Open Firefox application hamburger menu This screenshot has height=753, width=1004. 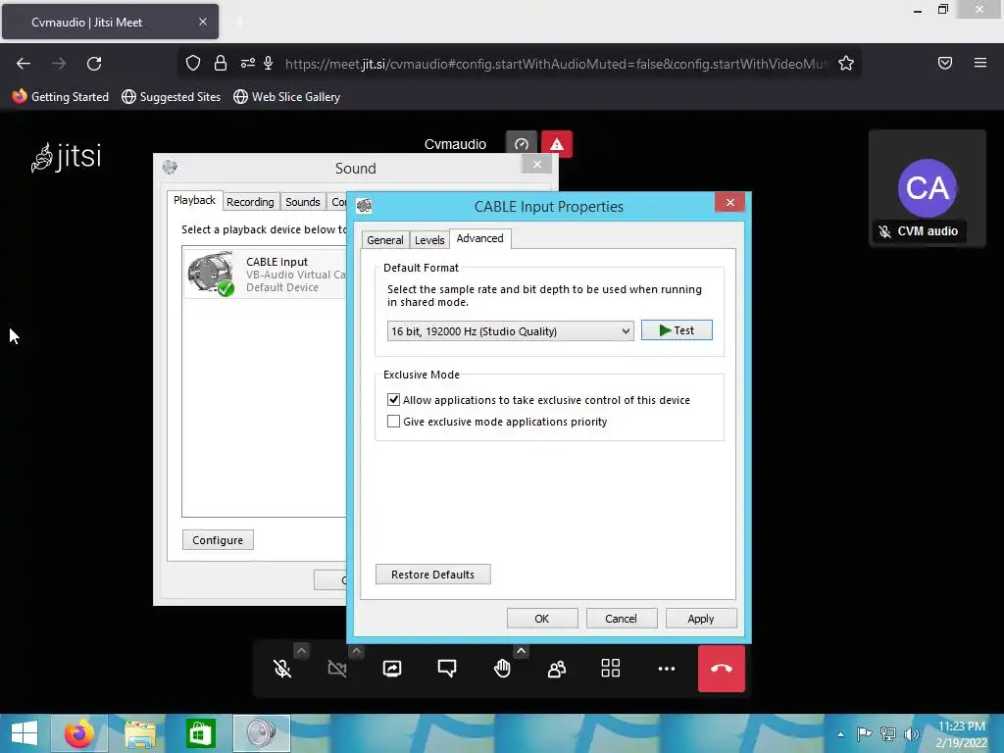[980, 63]
